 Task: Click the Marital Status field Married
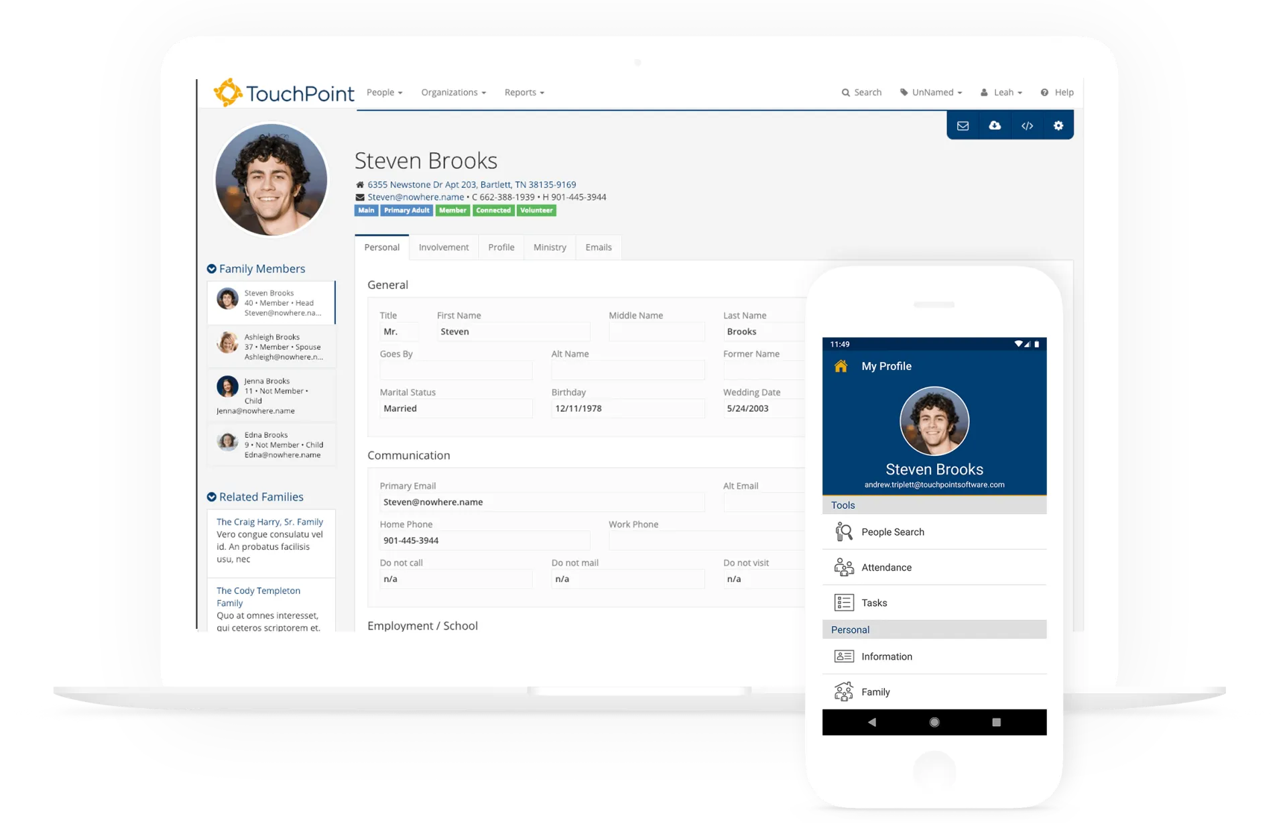coord(456,408)
